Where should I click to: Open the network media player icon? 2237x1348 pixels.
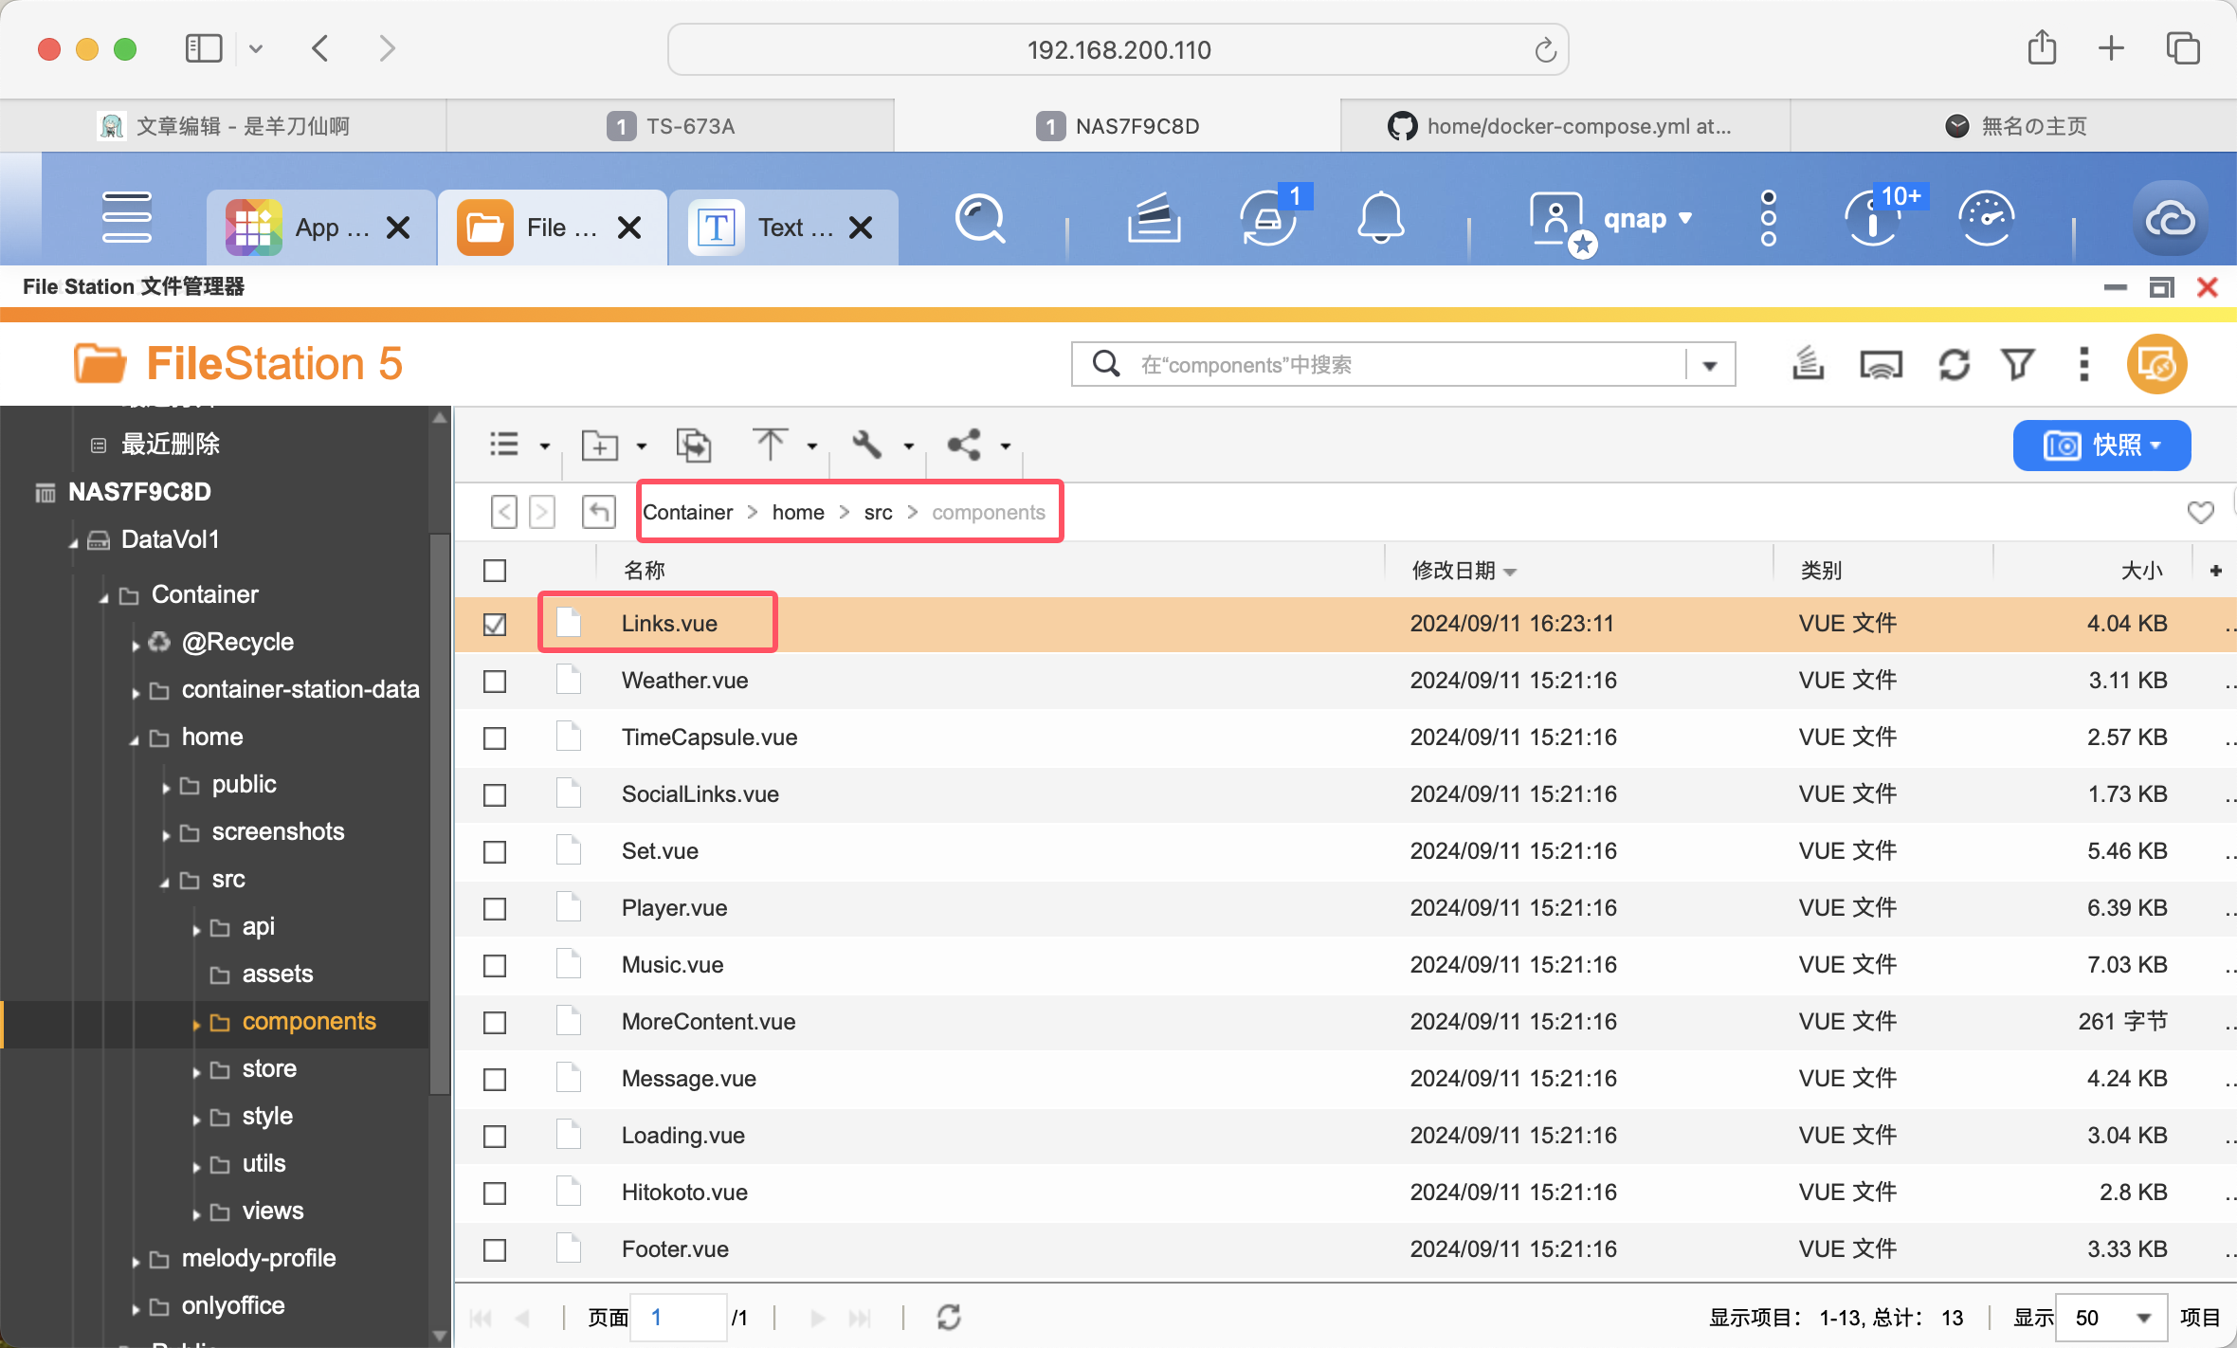(1882, 364)
